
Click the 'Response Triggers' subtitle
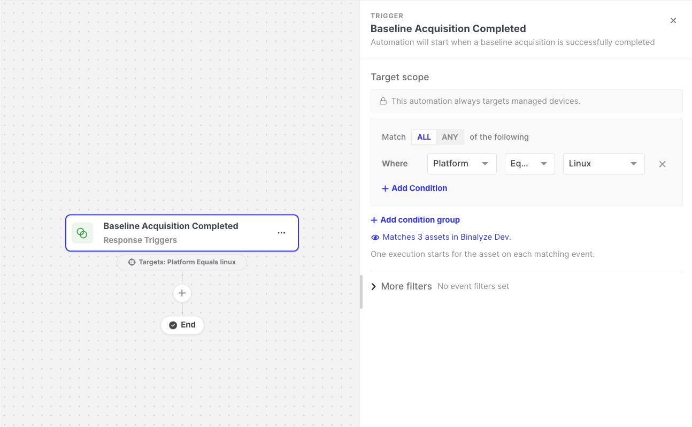[x=140, y=240]
